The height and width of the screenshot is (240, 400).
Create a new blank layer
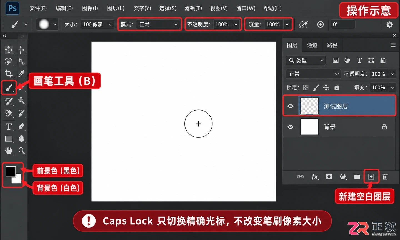[371, 177]
